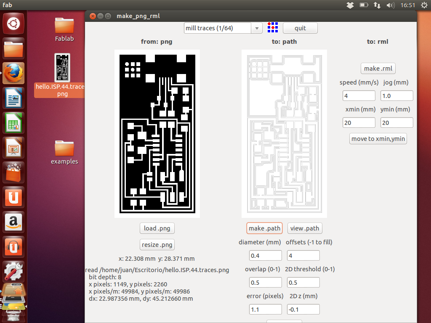Open LibreOffice Writer from the launcher
The width and height of the screenshot is (431, 323).
[13, 98]
